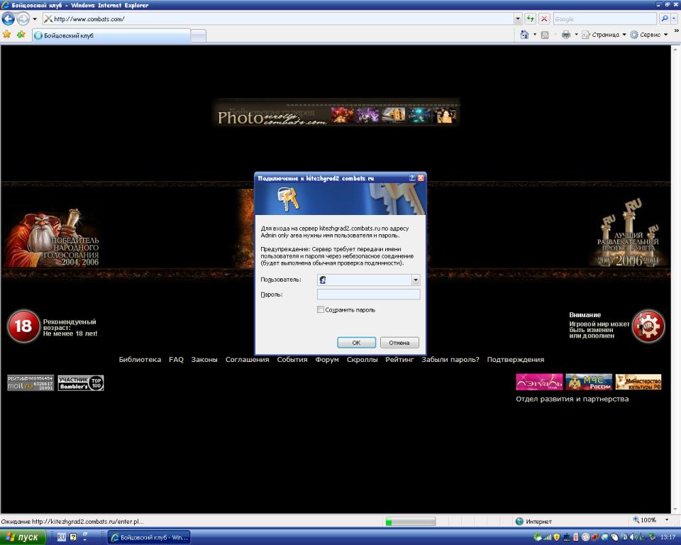Expand the zoom level dropdown arrow
681x545 pixels.
click(667, 520)
